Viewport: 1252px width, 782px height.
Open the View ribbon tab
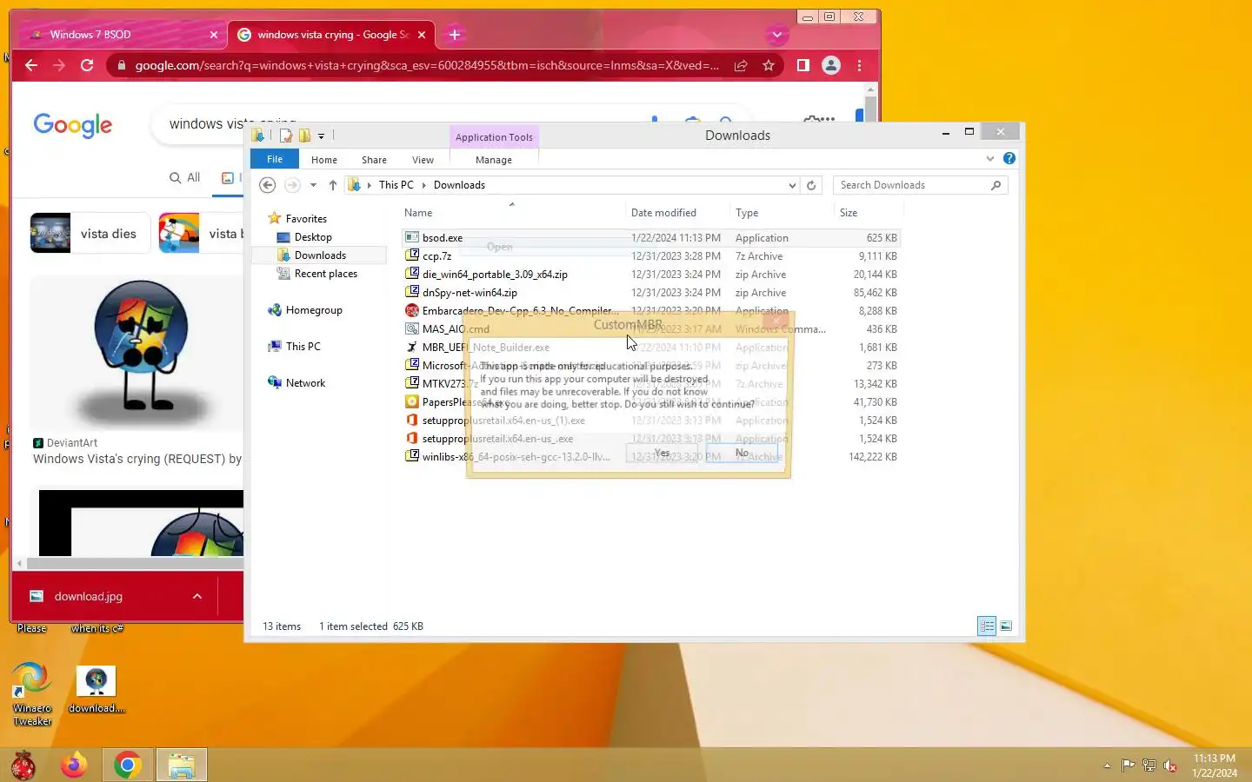[423, 160]
